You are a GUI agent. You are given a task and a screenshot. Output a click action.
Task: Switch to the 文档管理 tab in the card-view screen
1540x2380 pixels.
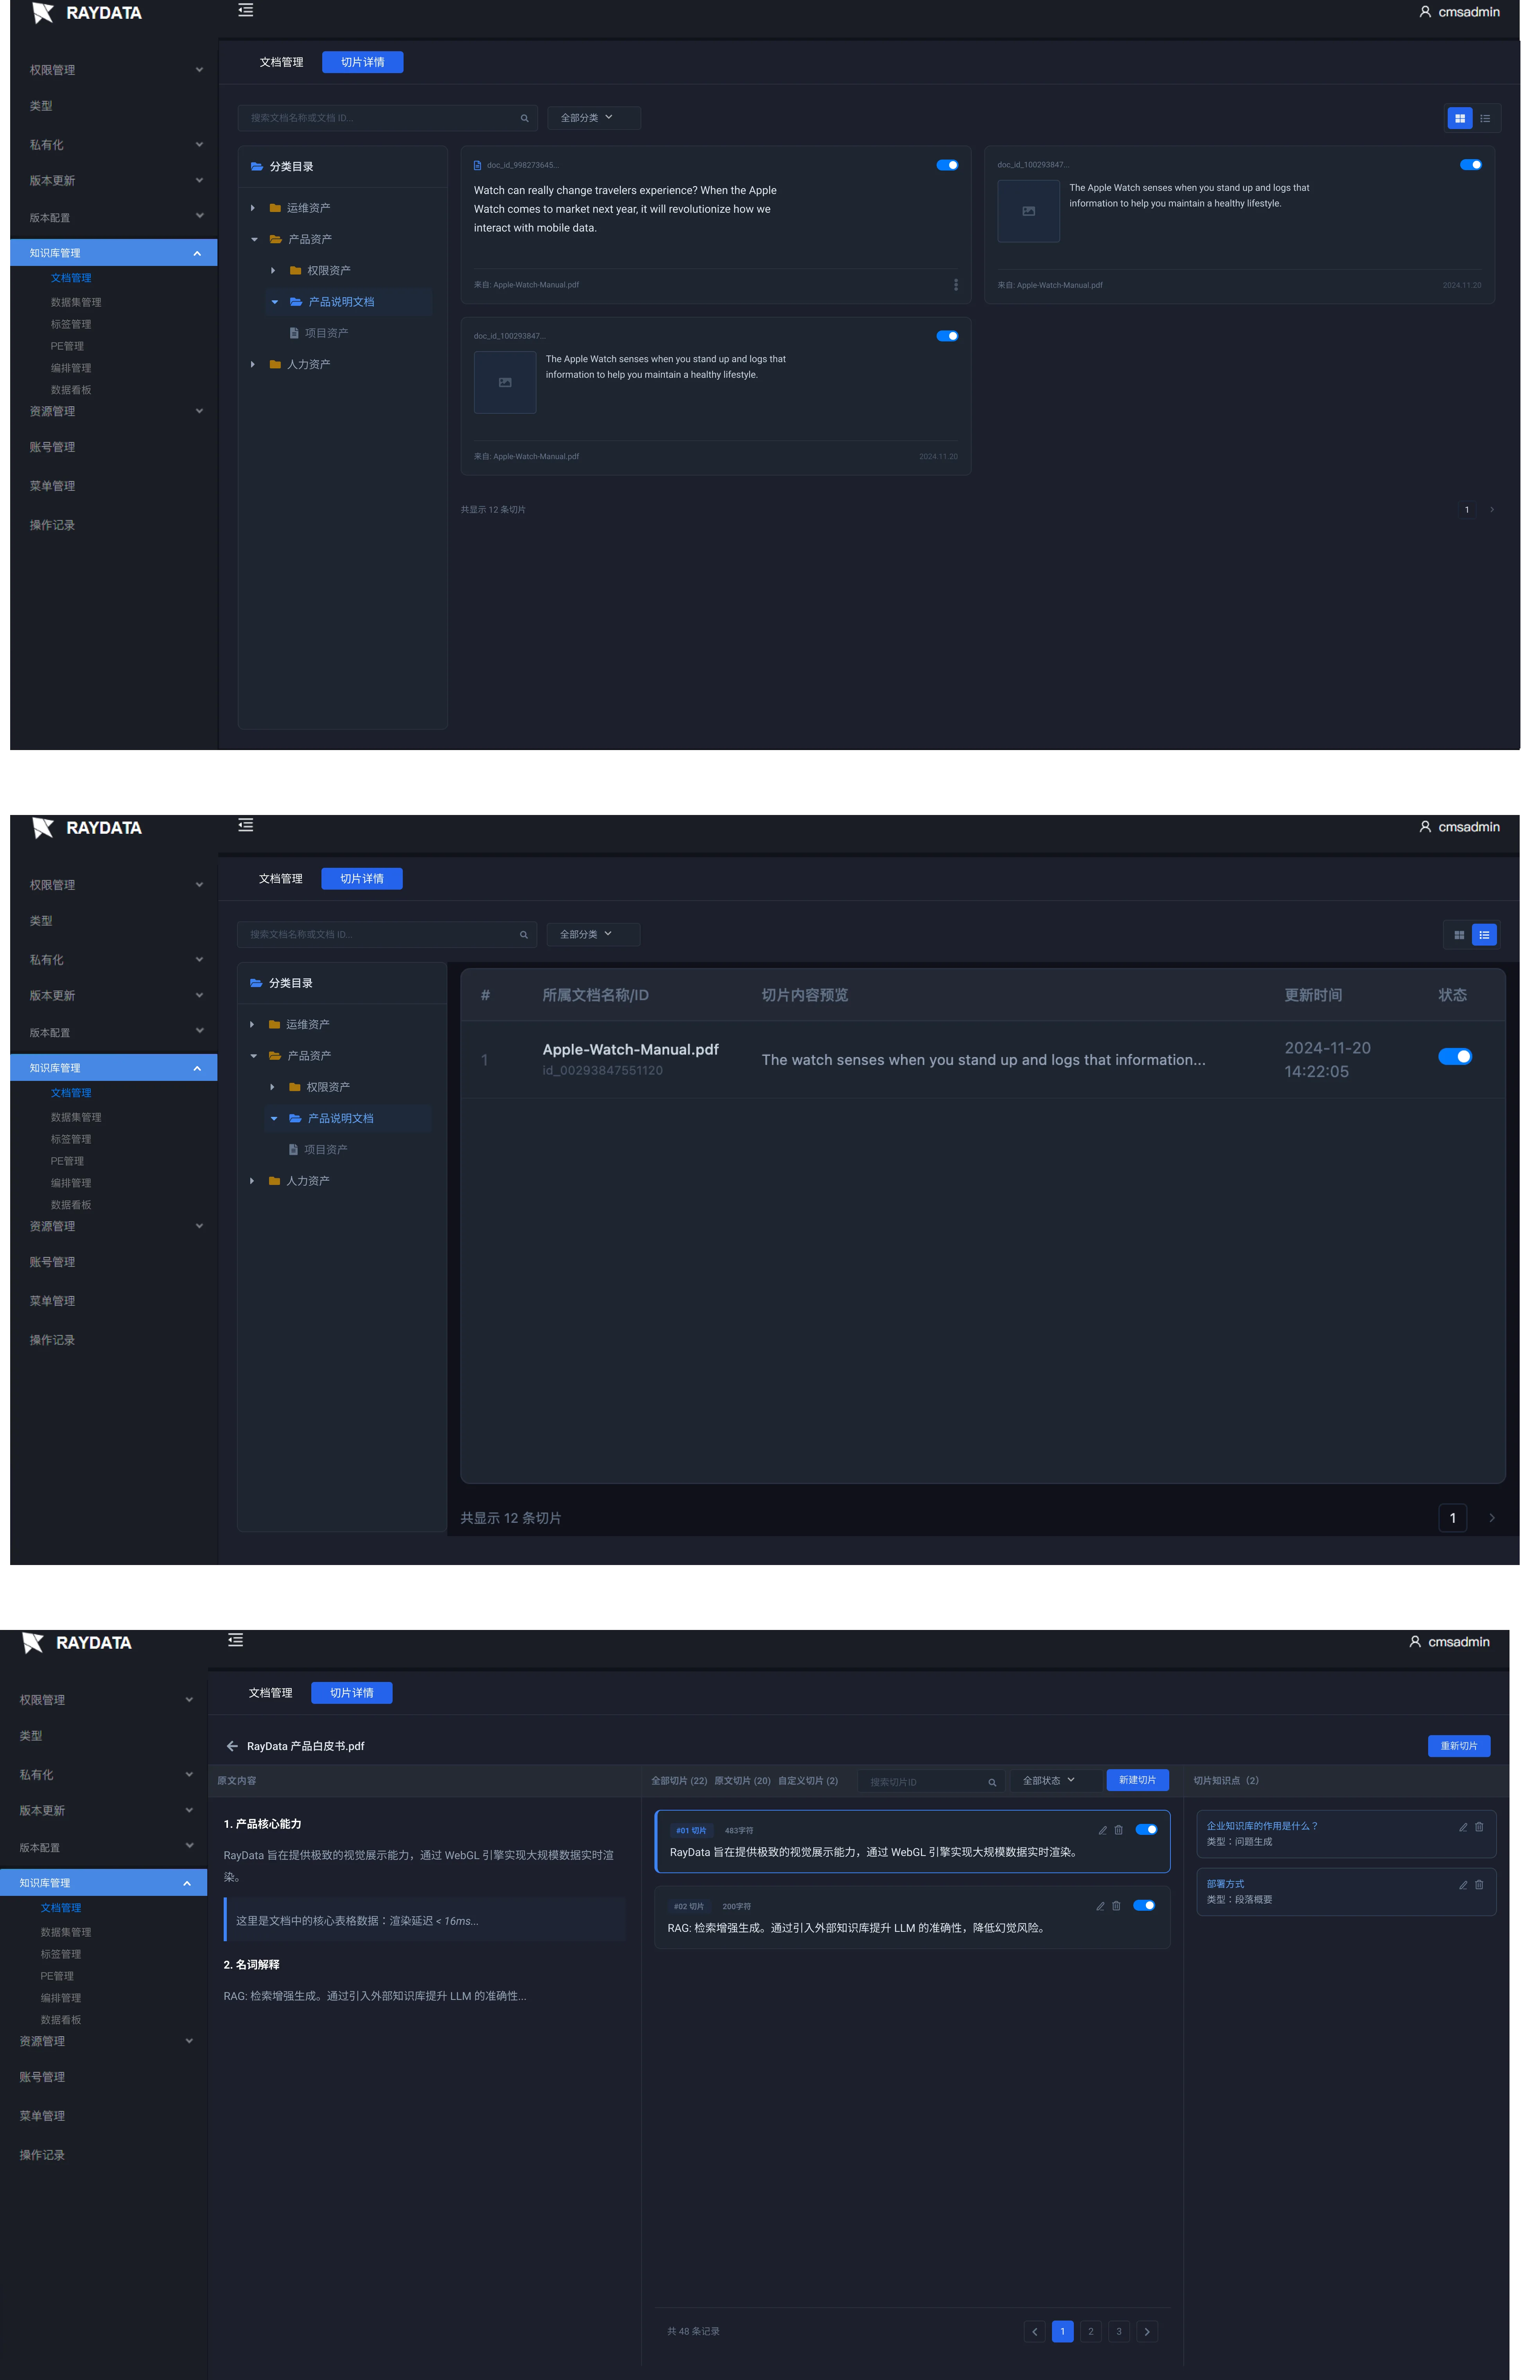pos(281,62)
